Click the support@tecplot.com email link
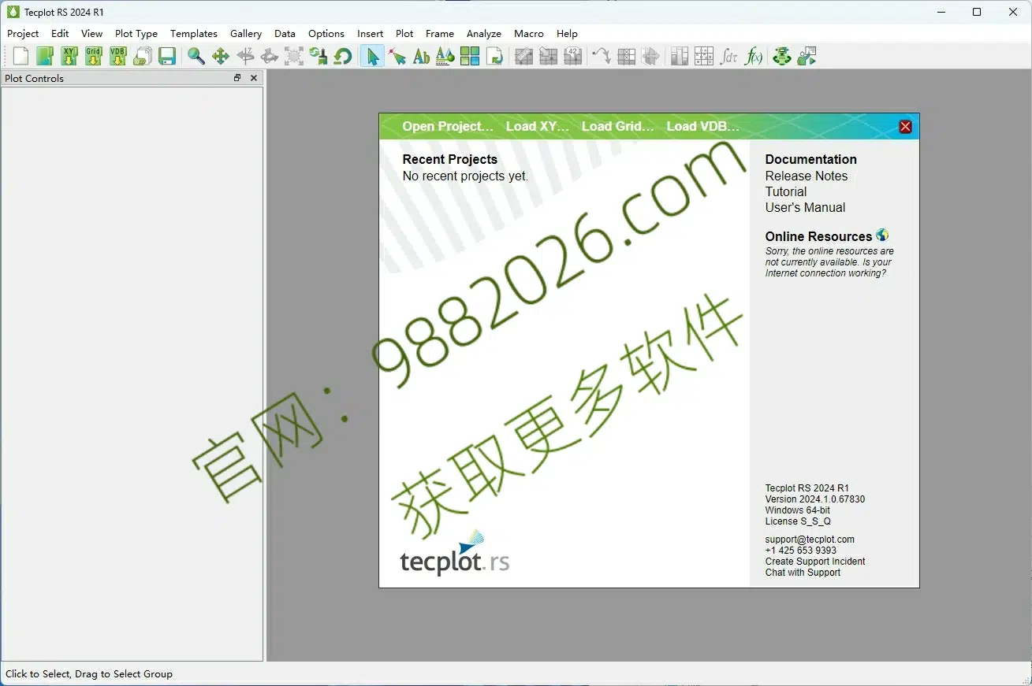This screenshot has width=1032, height=686. point(810,540)
